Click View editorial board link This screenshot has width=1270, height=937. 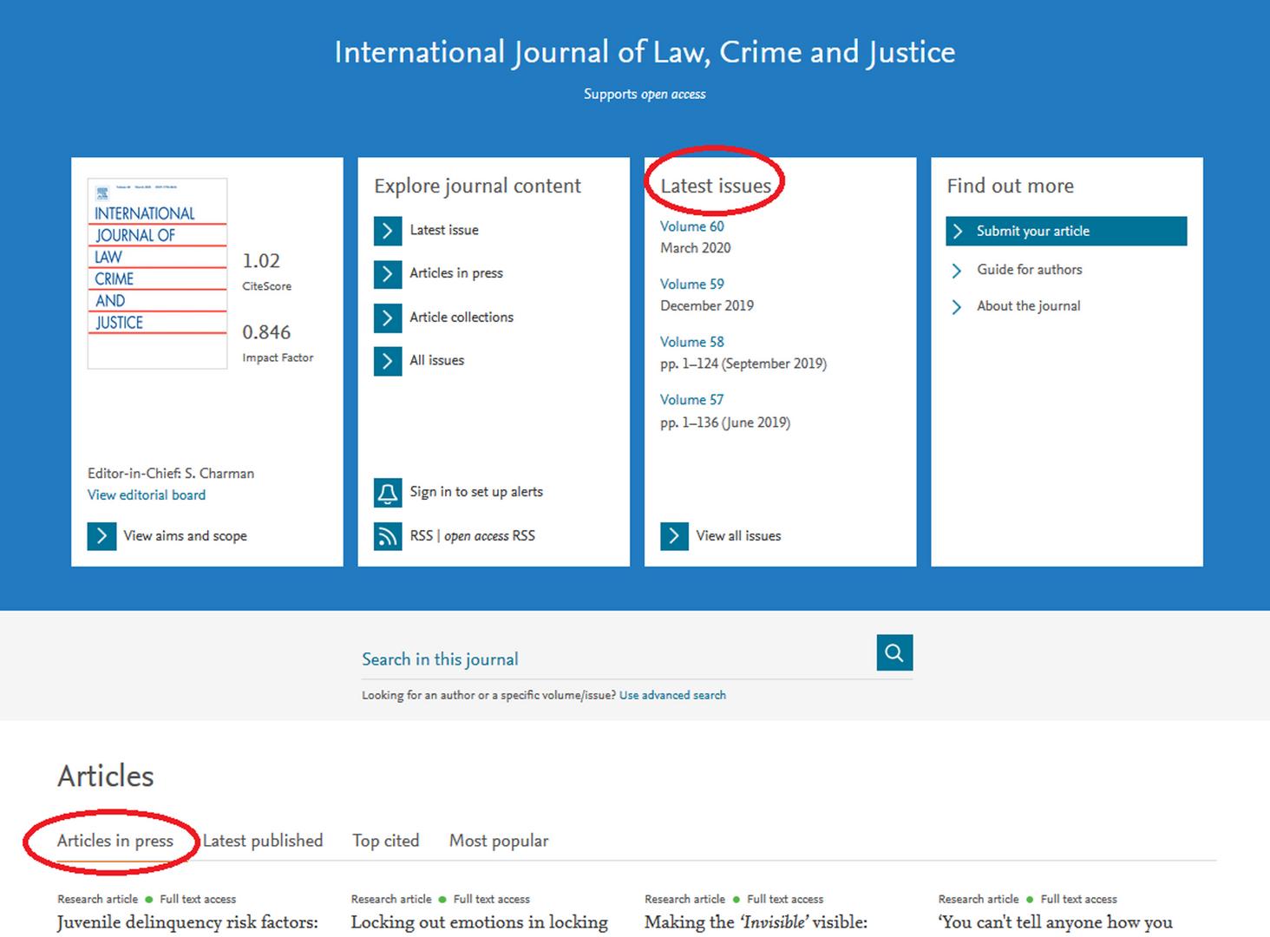147,495
